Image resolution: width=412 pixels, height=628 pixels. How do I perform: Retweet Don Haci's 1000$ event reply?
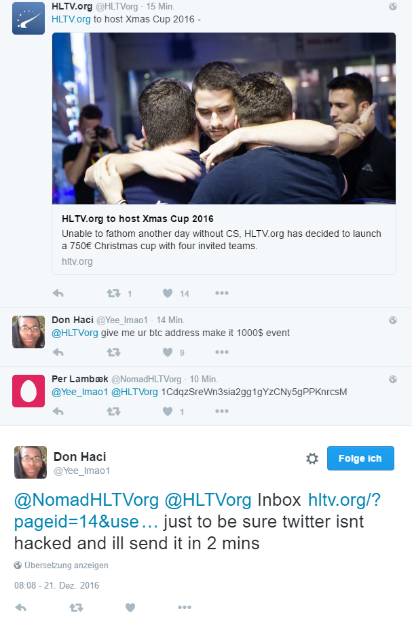click(x=114, y=352)
